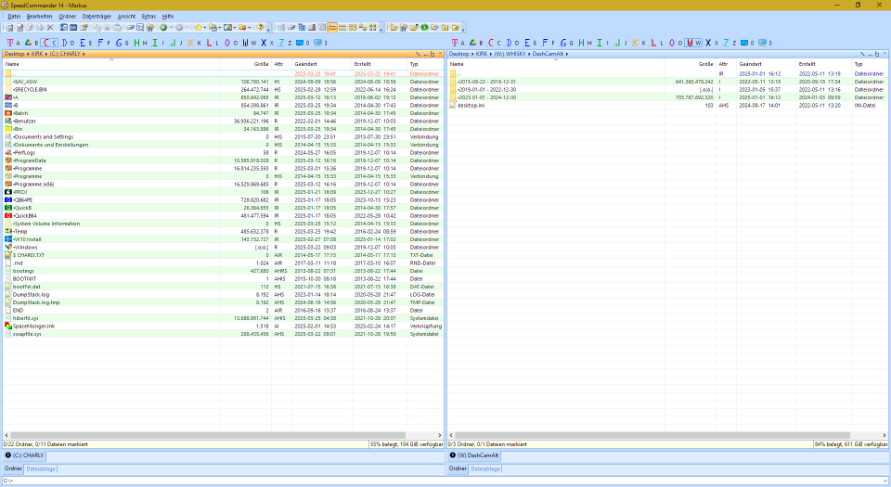Click the edit document pencil toolbar icon
This screenshot has width=891, height=487.
pyautogui.click(x=19, y=27)
